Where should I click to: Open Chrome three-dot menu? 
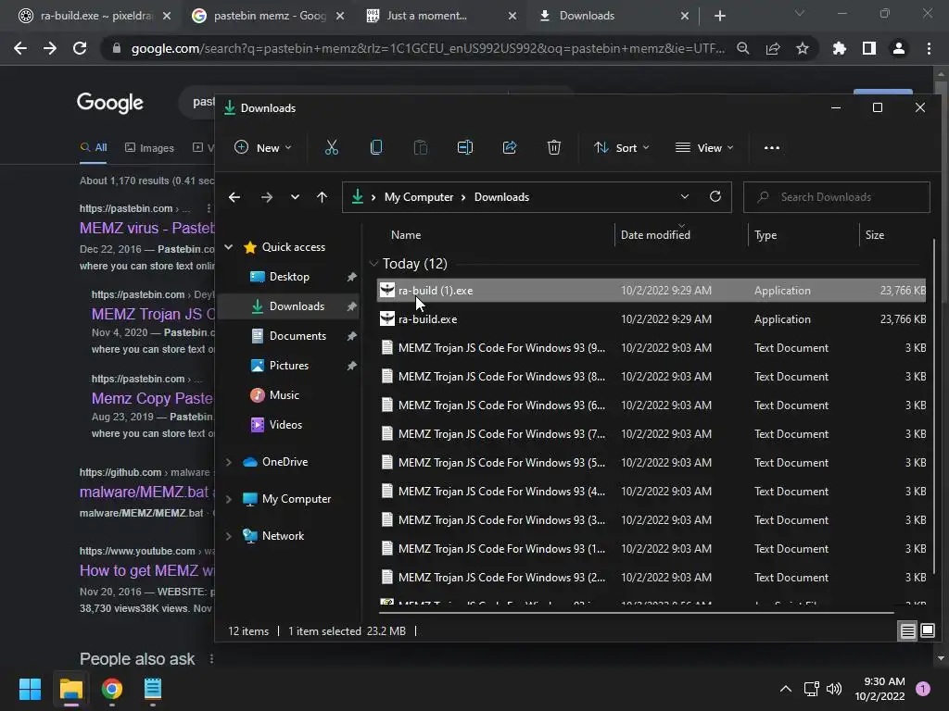point(929,48)
